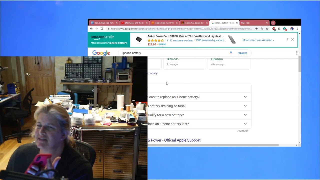Close the Amazon Smile banner

(292, 39)
